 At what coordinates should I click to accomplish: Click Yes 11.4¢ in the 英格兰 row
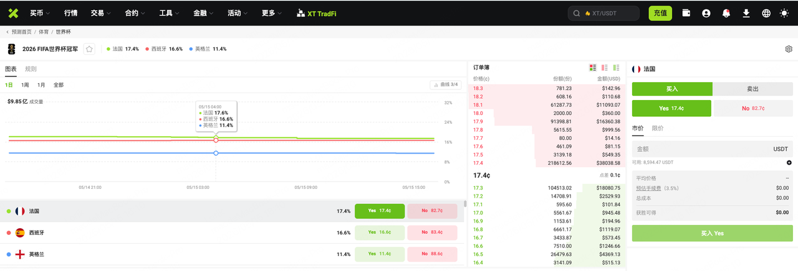380,254
